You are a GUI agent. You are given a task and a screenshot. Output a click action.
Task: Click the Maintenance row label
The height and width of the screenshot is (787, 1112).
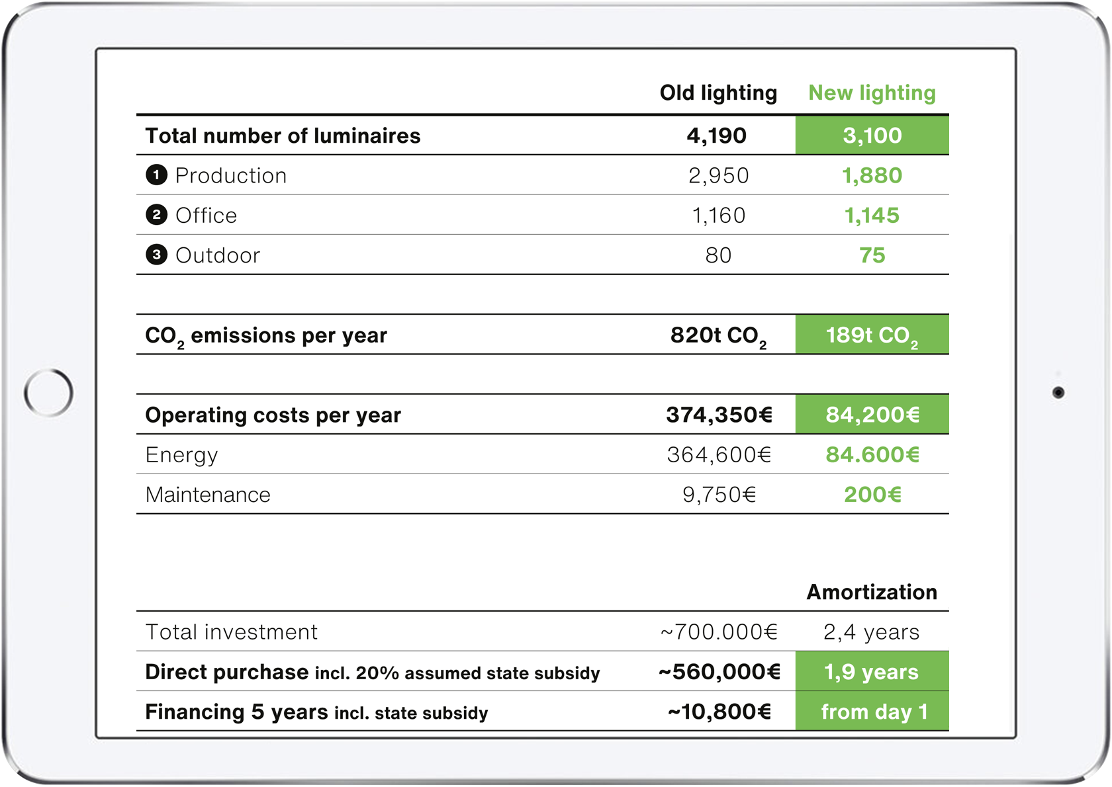pyautogui.click(x=208, y=495)
